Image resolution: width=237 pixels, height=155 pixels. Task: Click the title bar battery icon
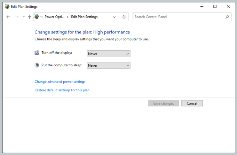coord(7,6)
